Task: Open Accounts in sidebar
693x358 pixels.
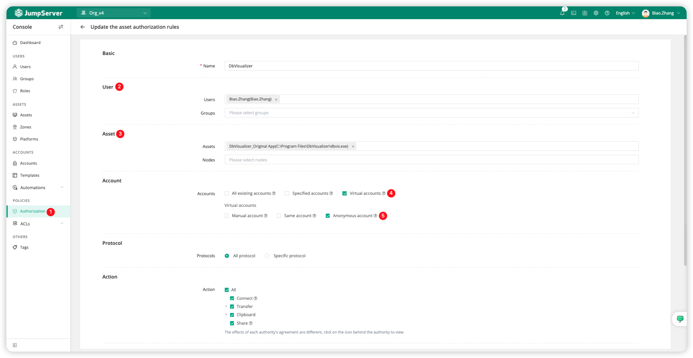Action: (38, 163)
